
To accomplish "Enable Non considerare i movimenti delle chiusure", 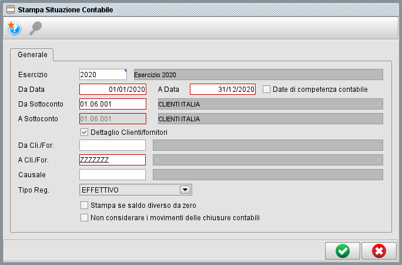I will (84, 217).
